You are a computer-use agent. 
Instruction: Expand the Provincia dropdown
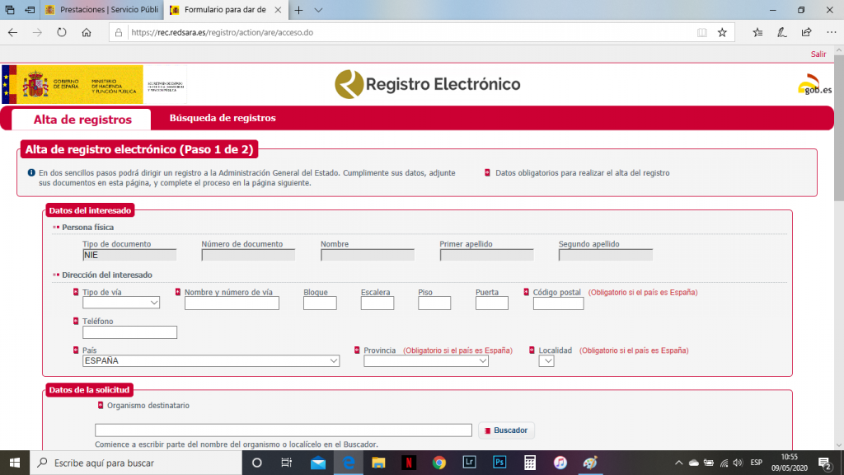[426, 360]
